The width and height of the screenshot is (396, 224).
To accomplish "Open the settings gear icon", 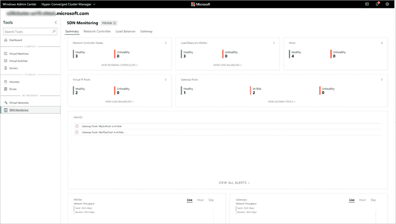I will tap(387, 4).
